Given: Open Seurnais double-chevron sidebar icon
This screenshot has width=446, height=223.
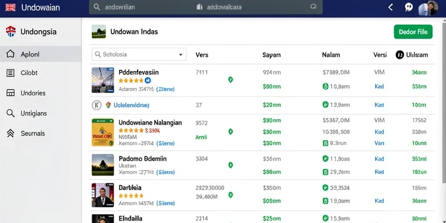Looking at the screenshot, I should click(10, 133).
